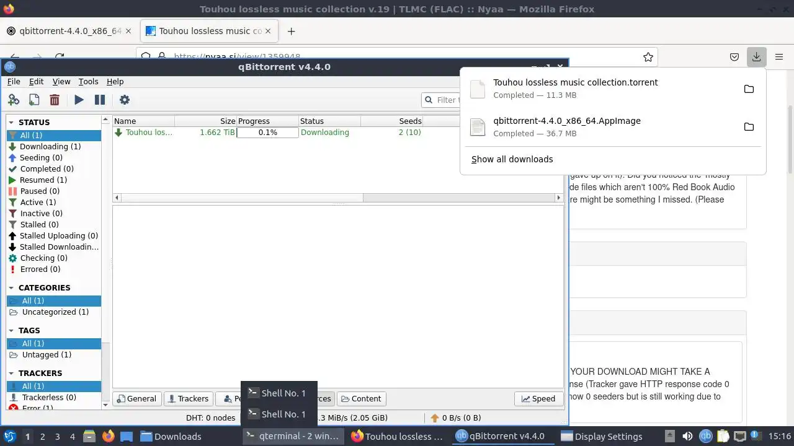This screenshot has width=794, height=446.
Task: Filter by Active (1) status
Action: (x=54, y=202)
